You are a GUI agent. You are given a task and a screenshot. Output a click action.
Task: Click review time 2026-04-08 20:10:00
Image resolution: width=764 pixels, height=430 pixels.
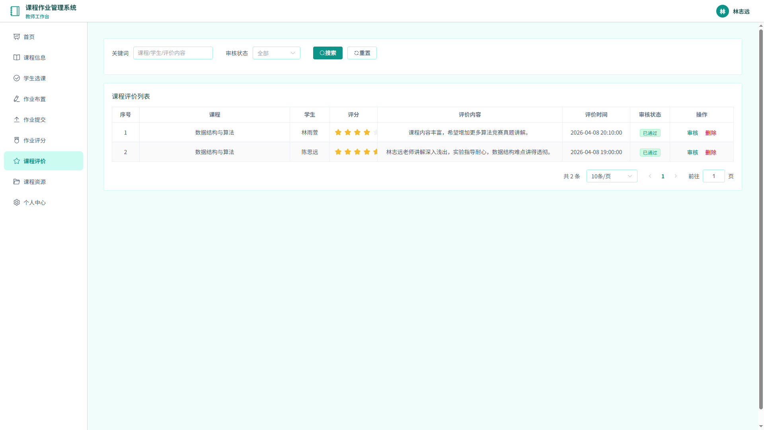coord(596,133)
